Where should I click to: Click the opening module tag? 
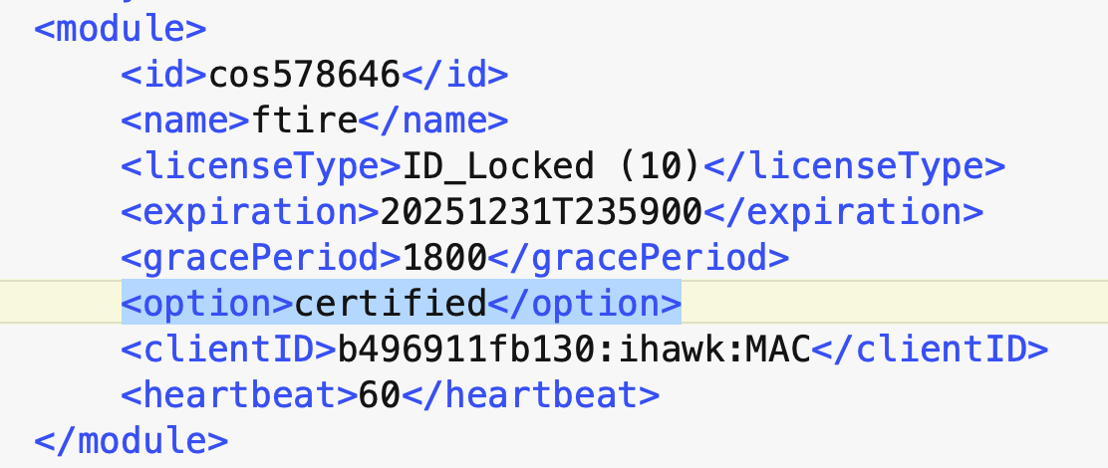(121, 30)
